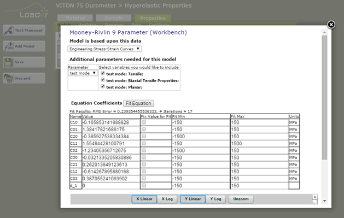344x218 pixels.
Task: Check Fix Value for Fit for C30
Action: pos(144,157)
